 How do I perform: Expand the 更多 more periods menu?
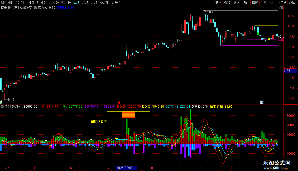pos(116,2)
